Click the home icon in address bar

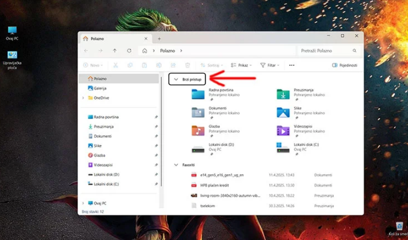click(145, 51)
